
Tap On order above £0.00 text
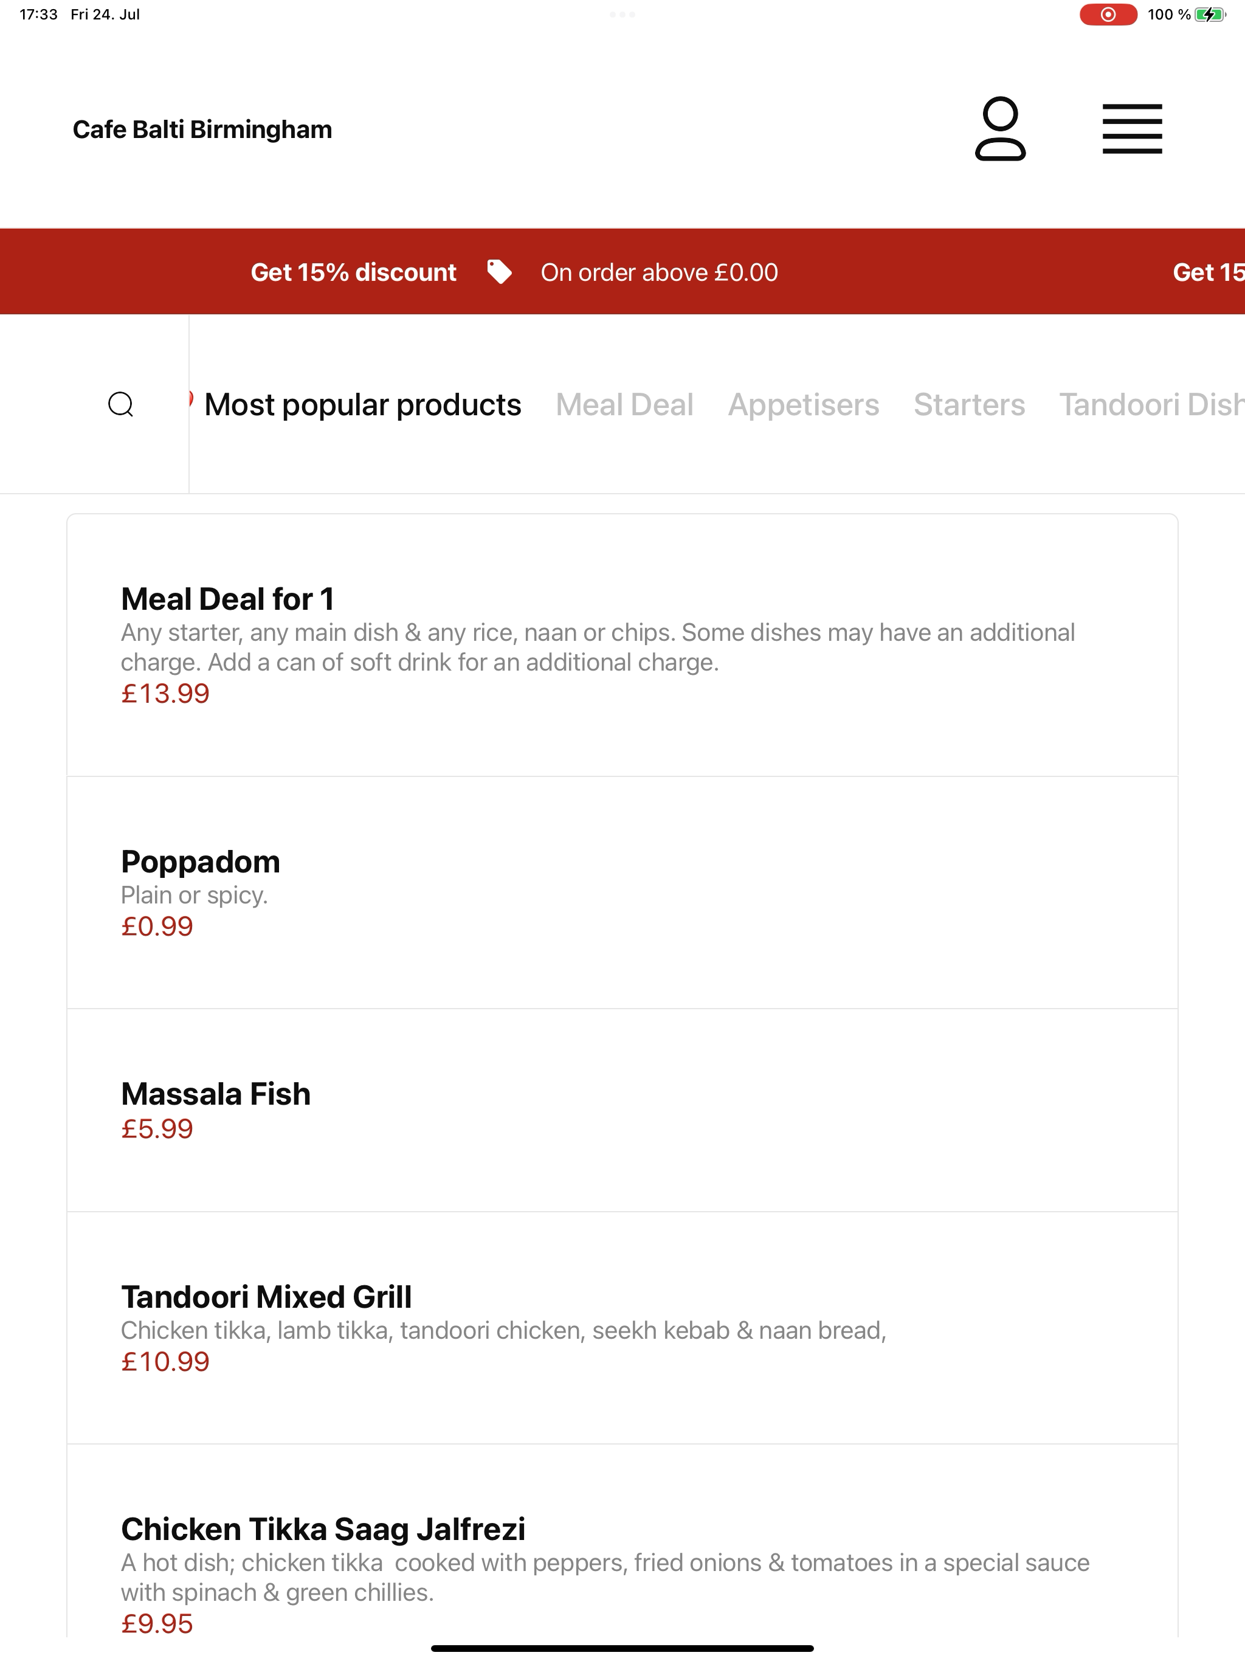660,272
